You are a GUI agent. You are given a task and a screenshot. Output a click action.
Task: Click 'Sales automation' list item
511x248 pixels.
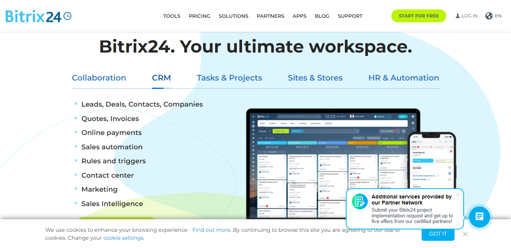[112, 147]
